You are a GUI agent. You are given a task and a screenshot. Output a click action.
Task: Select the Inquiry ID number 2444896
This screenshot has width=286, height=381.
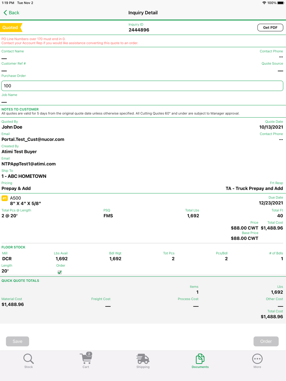(139, 30)
